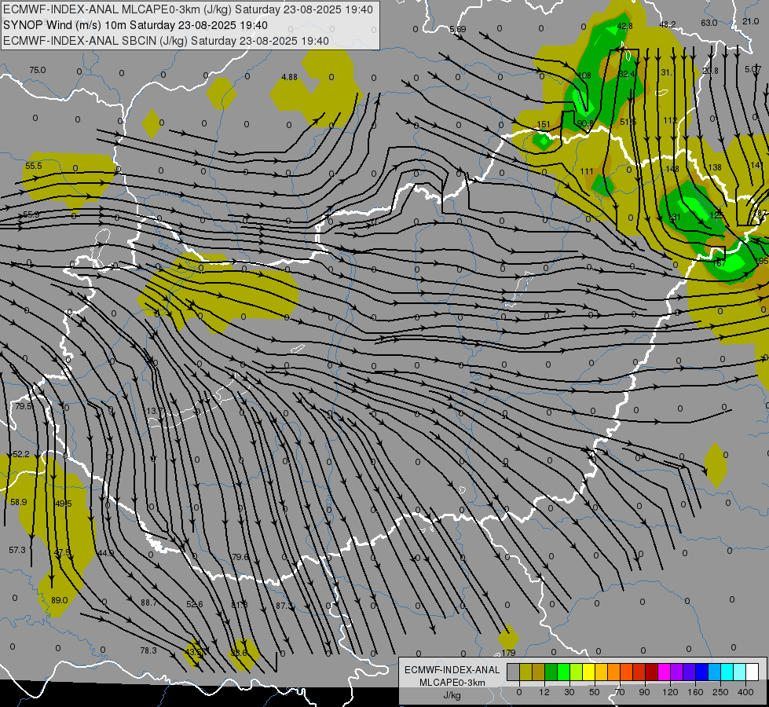
Task: Click the map value 55.5
Action: click(x=33, y=166)
